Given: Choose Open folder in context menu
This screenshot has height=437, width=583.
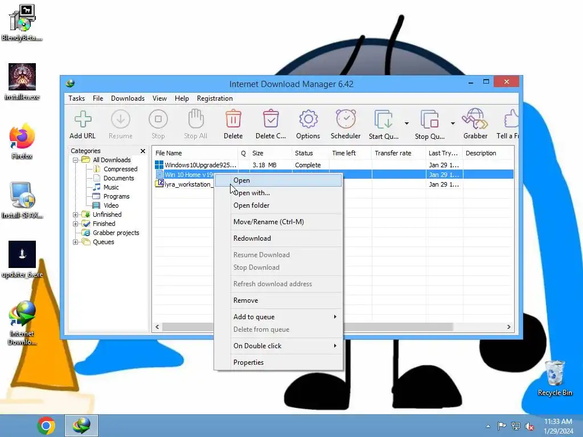Looking at the screenshot, I should coord(278,205).
